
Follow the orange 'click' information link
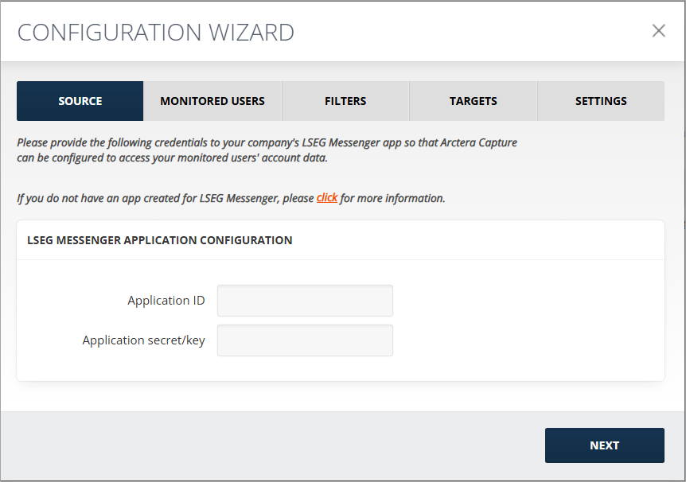coord(327,198)
